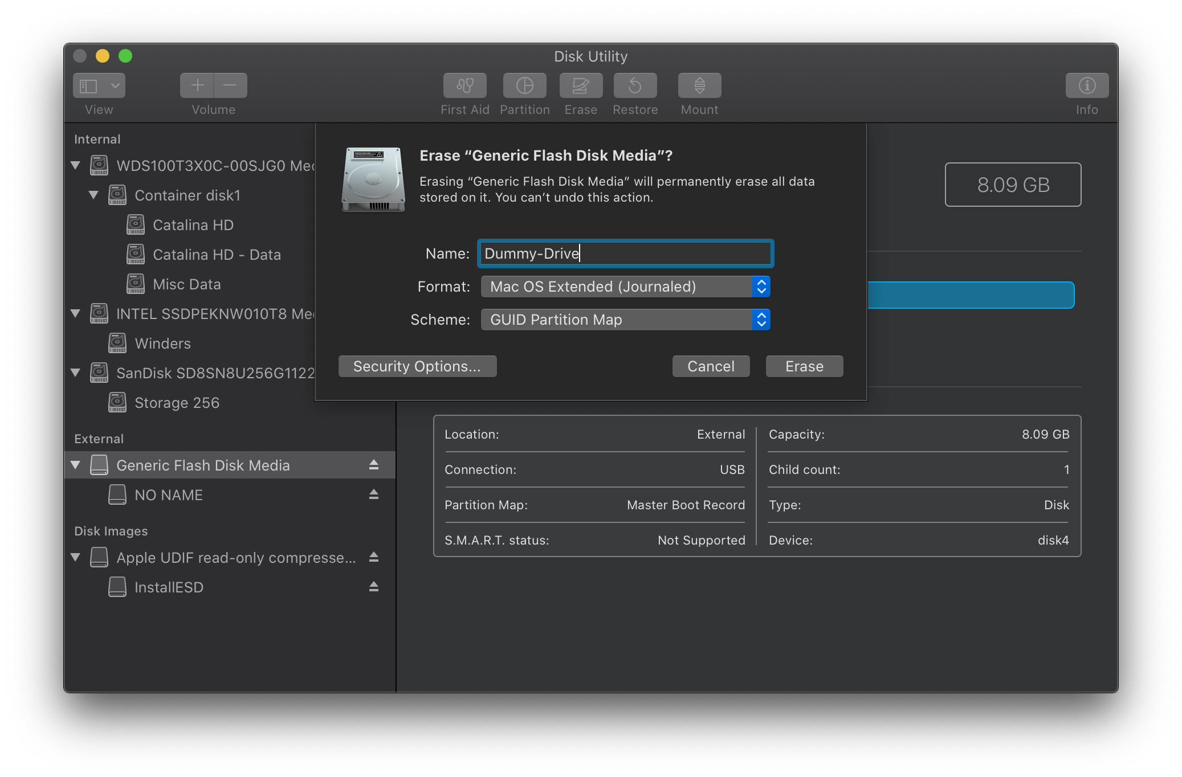Viewport: 1182px width, 777px height.
Task: Select the Format dropdown menu
Action: pyautogui.click(x=625, y=286)
